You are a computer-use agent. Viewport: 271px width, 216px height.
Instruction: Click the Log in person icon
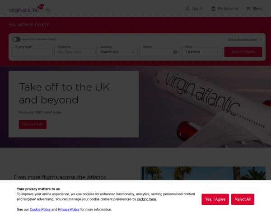point(187,9)
